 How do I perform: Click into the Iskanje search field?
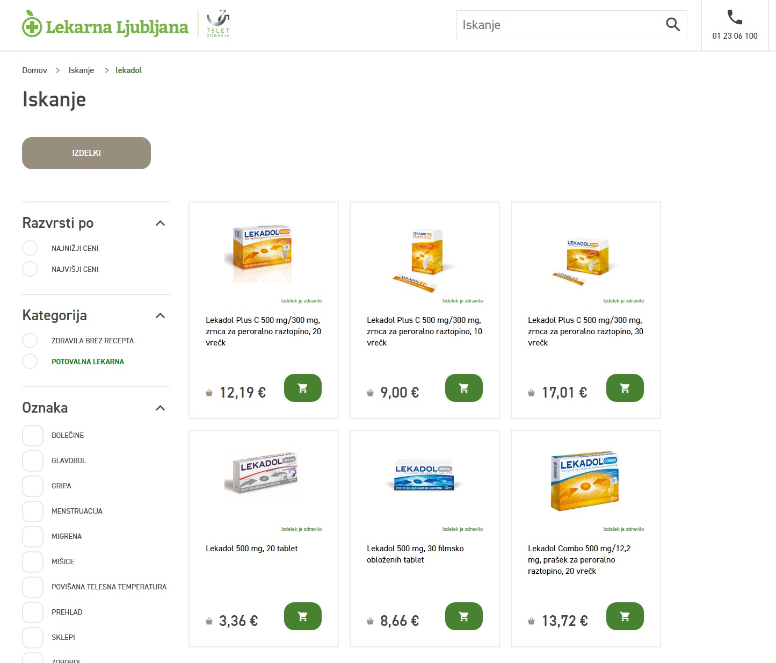pos(559,25)
